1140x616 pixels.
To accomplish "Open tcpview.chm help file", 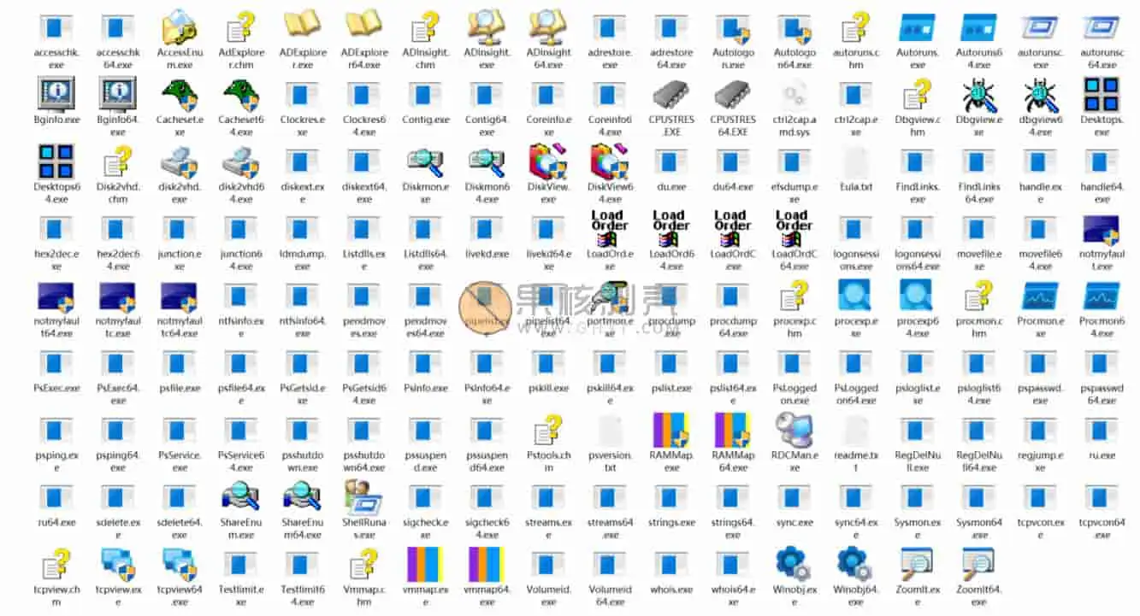I will pos(56,565).
